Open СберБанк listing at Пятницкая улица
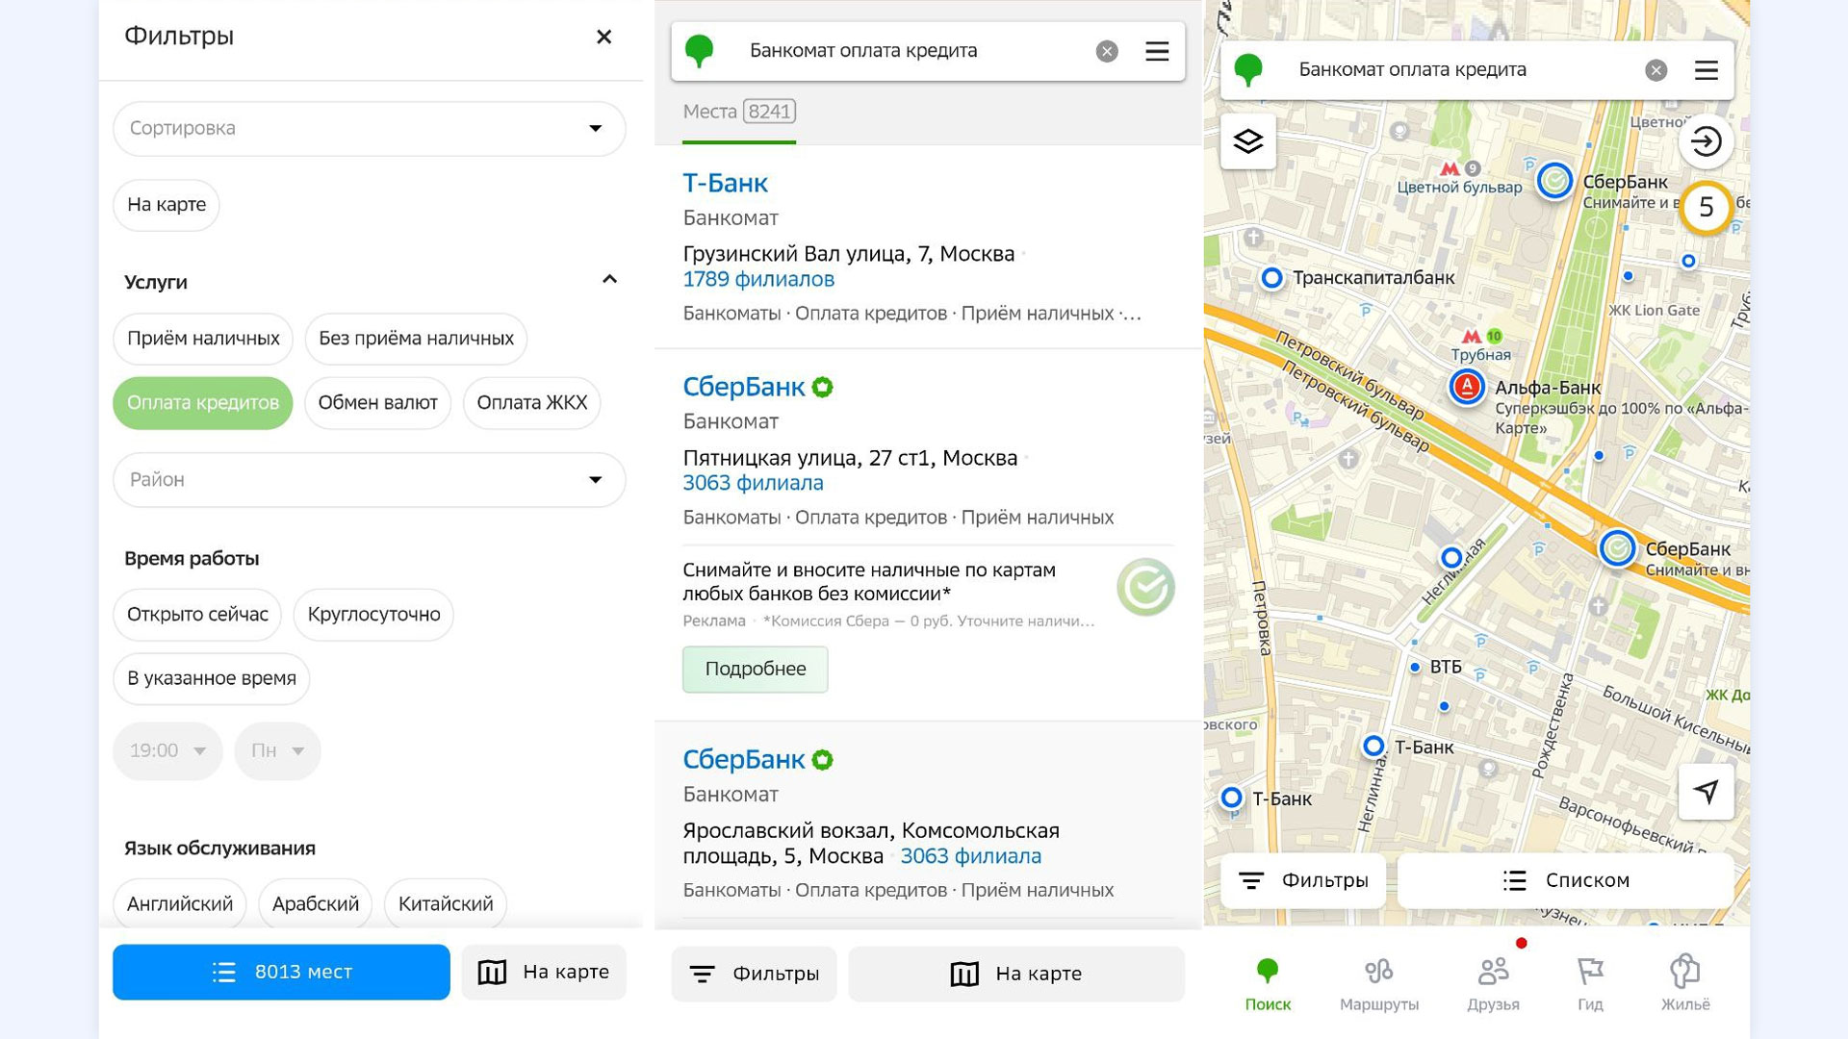 pos(743,387)
